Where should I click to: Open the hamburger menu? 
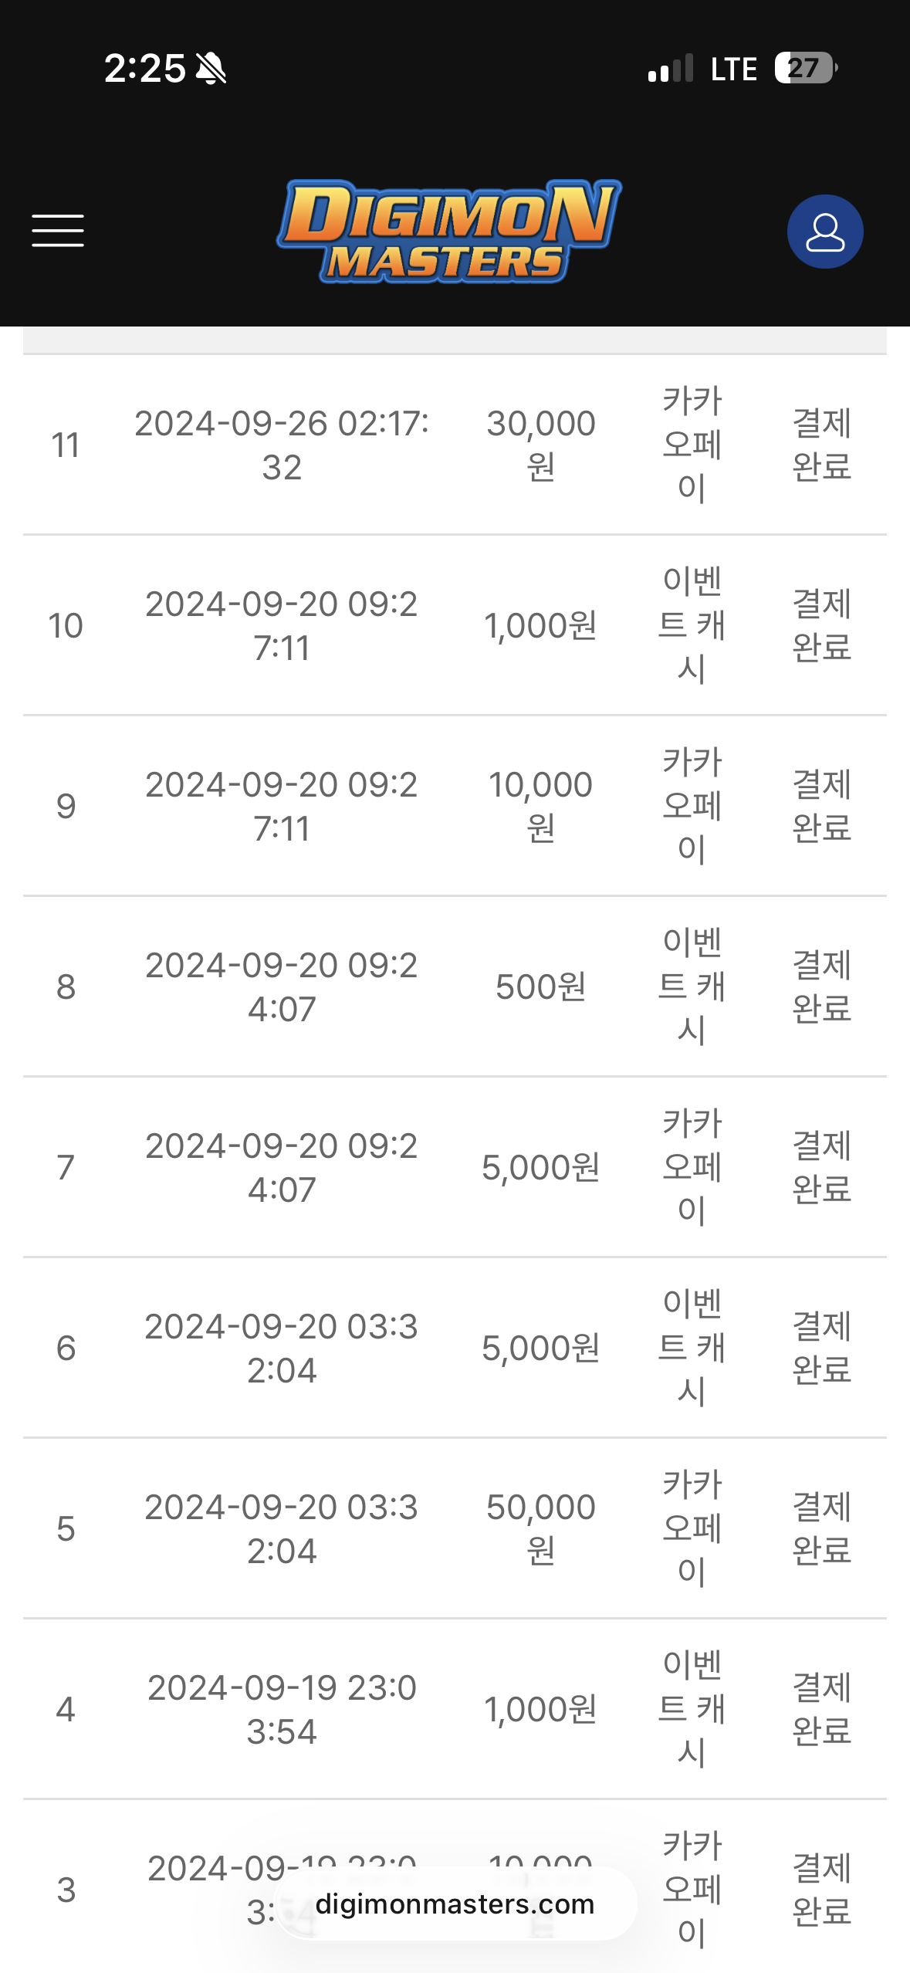tap(58, 231)
